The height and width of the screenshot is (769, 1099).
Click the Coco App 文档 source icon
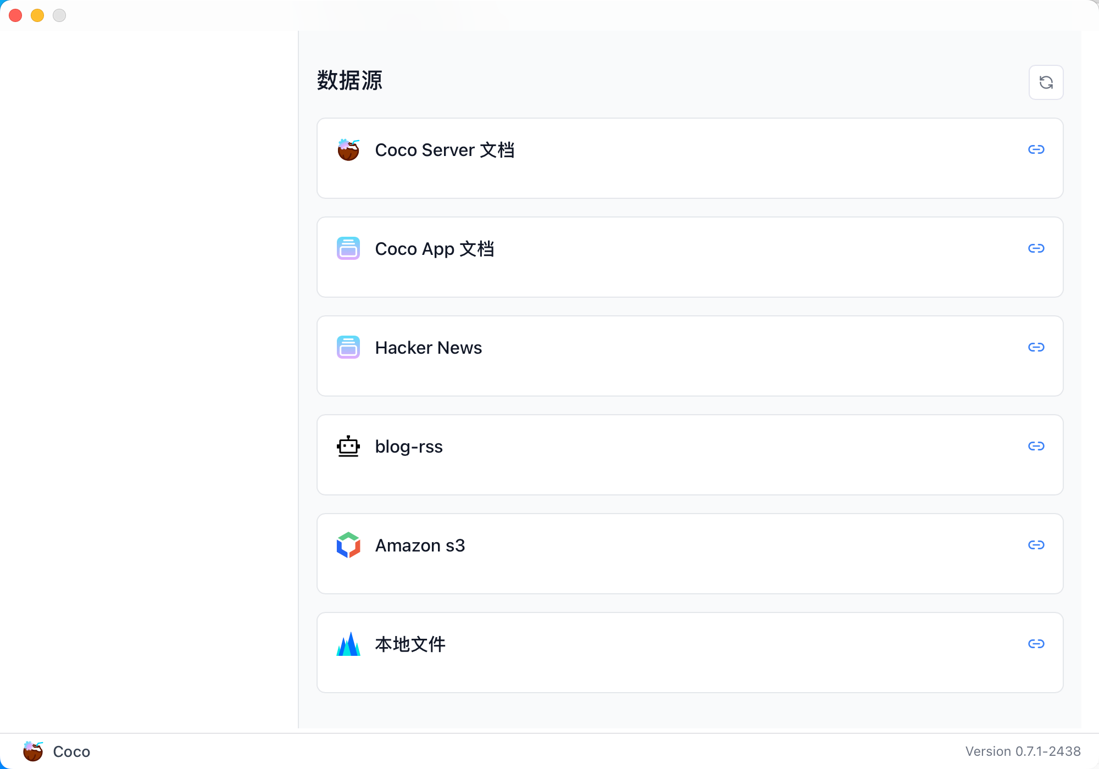tap(347, 248)
